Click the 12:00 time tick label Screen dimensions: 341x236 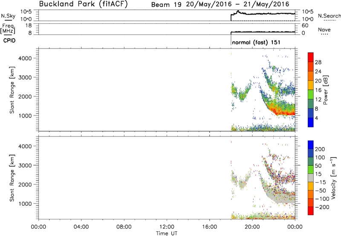click(x=167, y=227)
